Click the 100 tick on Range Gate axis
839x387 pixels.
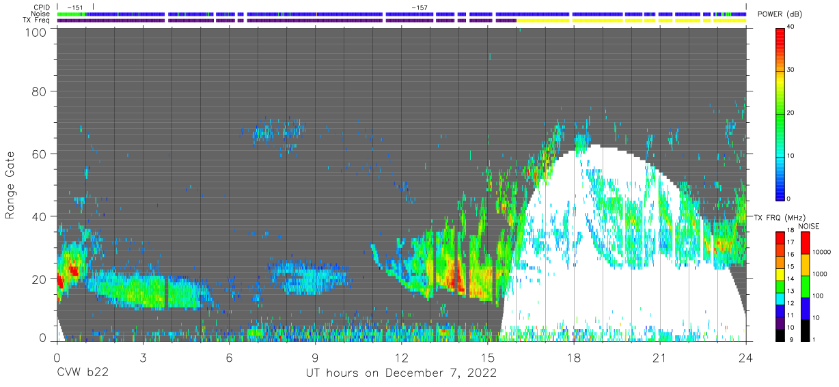coord(36,31)
